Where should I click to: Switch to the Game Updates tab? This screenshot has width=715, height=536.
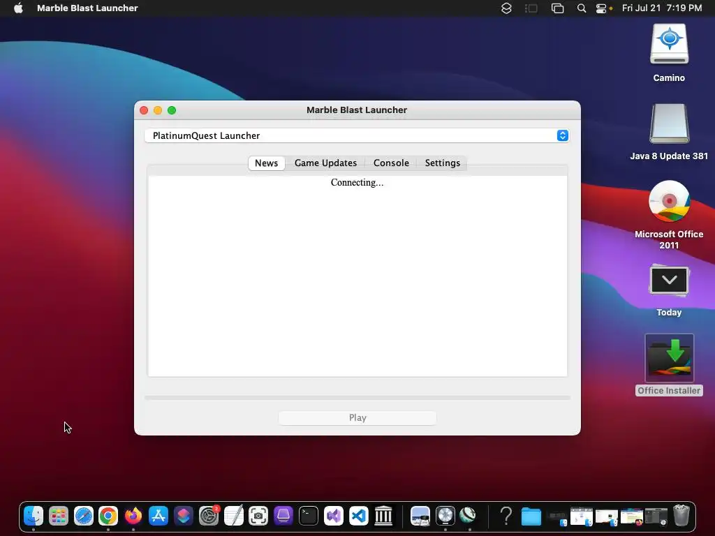point(325,163)
